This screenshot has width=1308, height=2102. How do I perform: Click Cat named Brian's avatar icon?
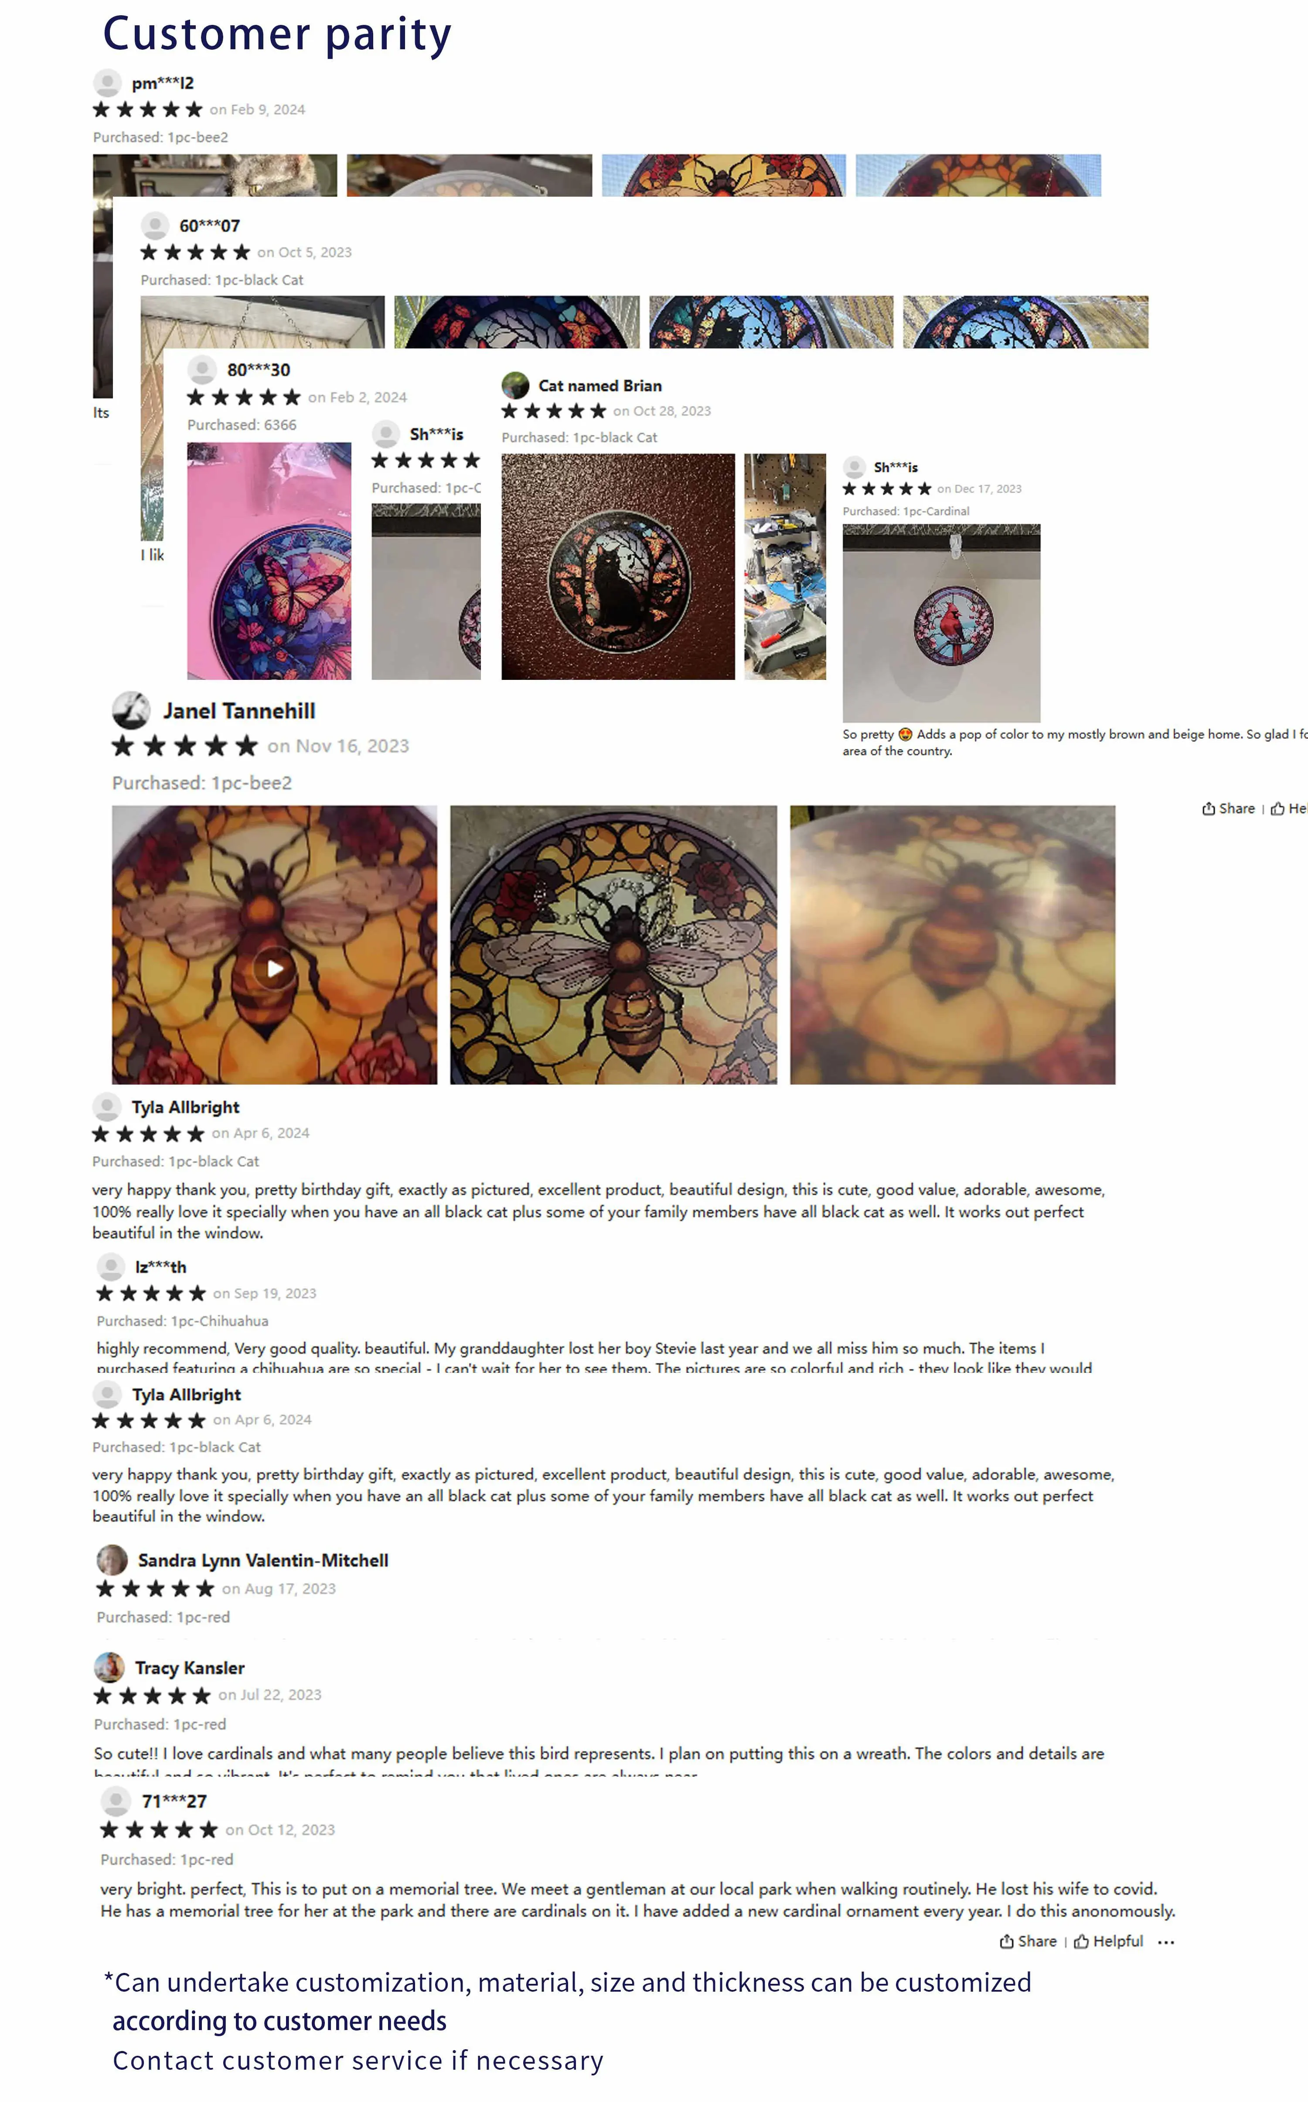516,385
